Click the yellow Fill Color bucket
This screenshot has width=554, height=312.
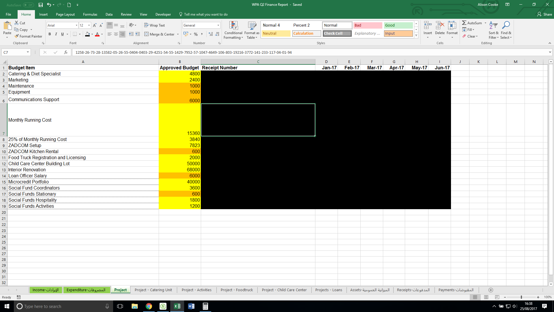87,34
